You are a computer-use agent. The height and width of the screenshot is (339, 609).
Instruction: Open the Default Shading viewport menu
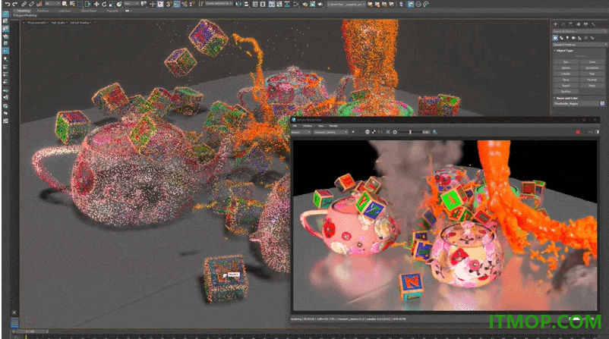tap(80, 23)
